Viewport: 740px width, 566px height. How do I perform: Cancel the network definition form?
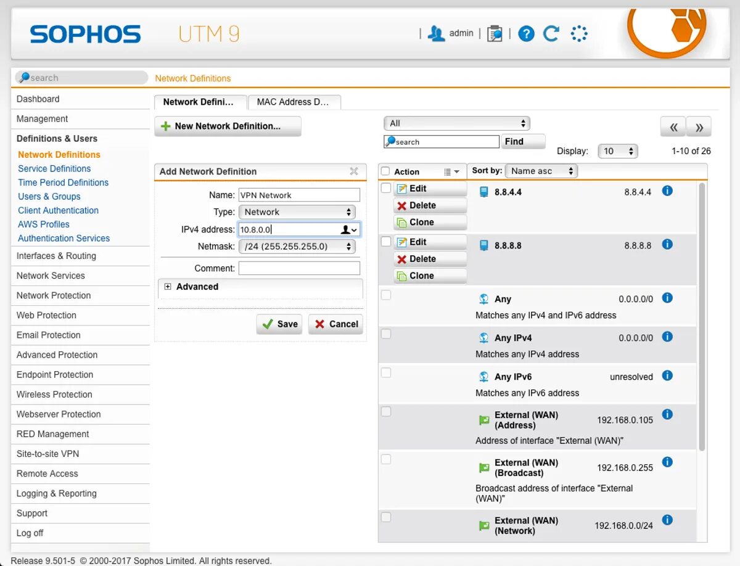click(335, 324)
